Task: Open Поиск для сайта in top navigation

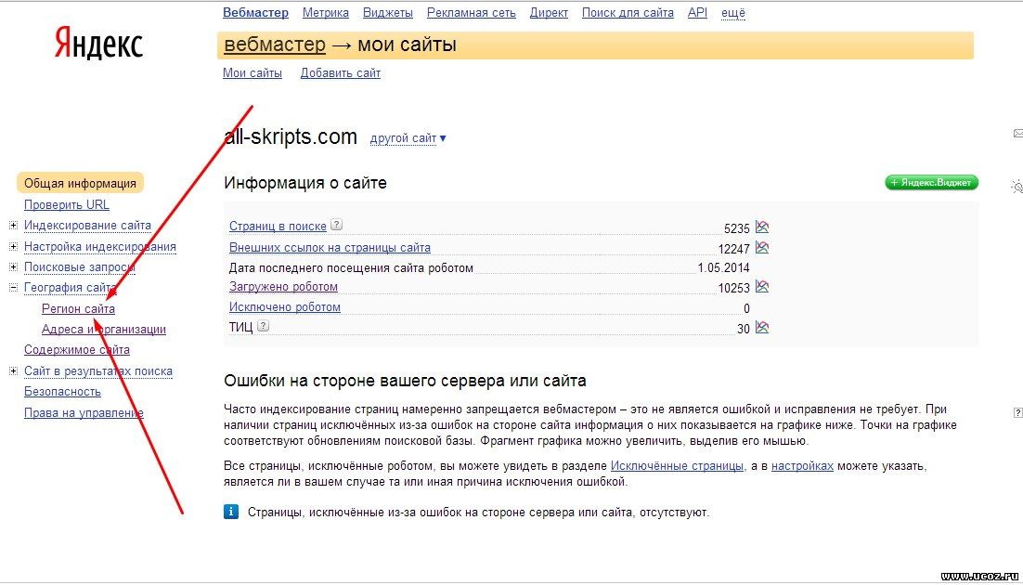Action: pyautogui.click(x=628, y=12)
